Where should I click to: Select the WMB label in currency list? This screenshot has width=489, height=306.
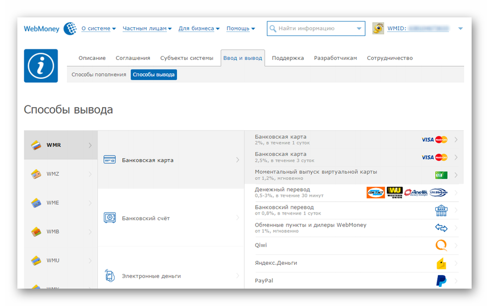point(53,232)
